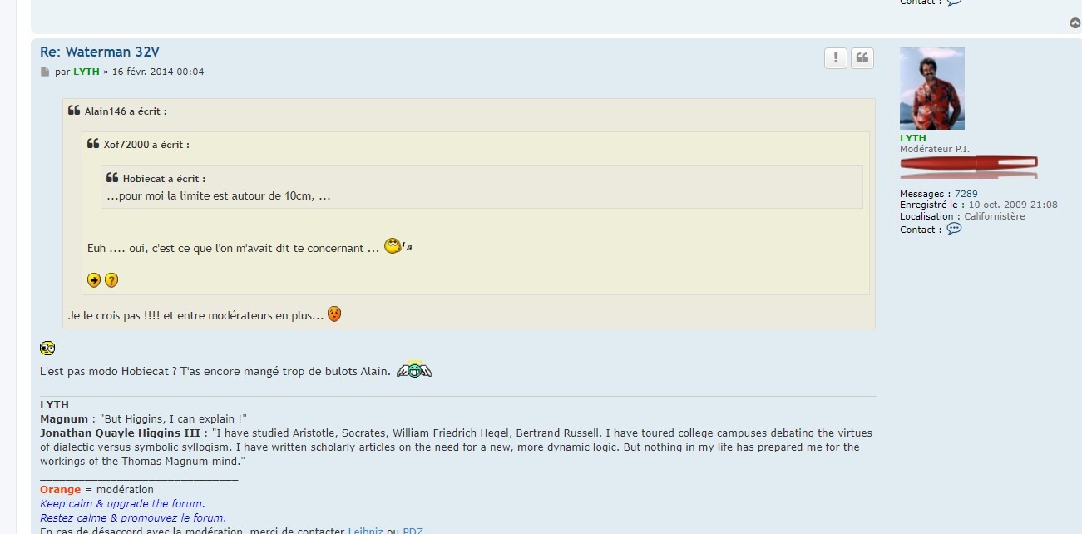Select the 'Alain146 a écrit :' quote header
This screenshot has width=1082, height=534.
pos(126,111)
